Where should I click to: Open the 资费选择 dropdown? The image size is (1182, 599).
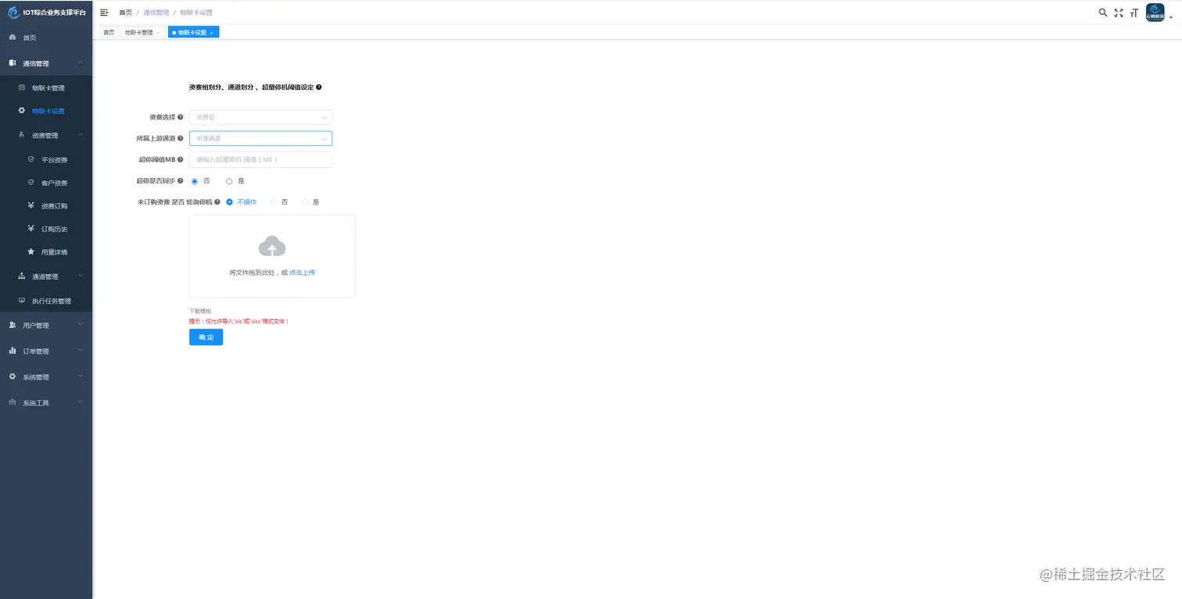260,116
